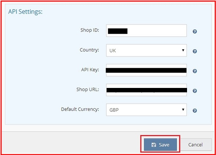Click the "API Key:" label
The width and height of the screenshot is (216, 155).
click(90, 70)
